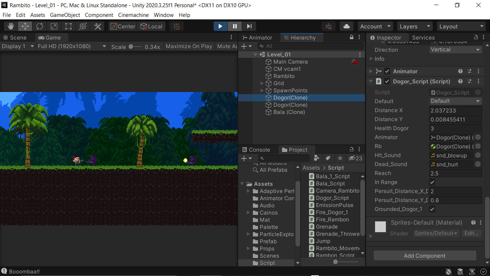Click the Step frame button

pos(249,26)
